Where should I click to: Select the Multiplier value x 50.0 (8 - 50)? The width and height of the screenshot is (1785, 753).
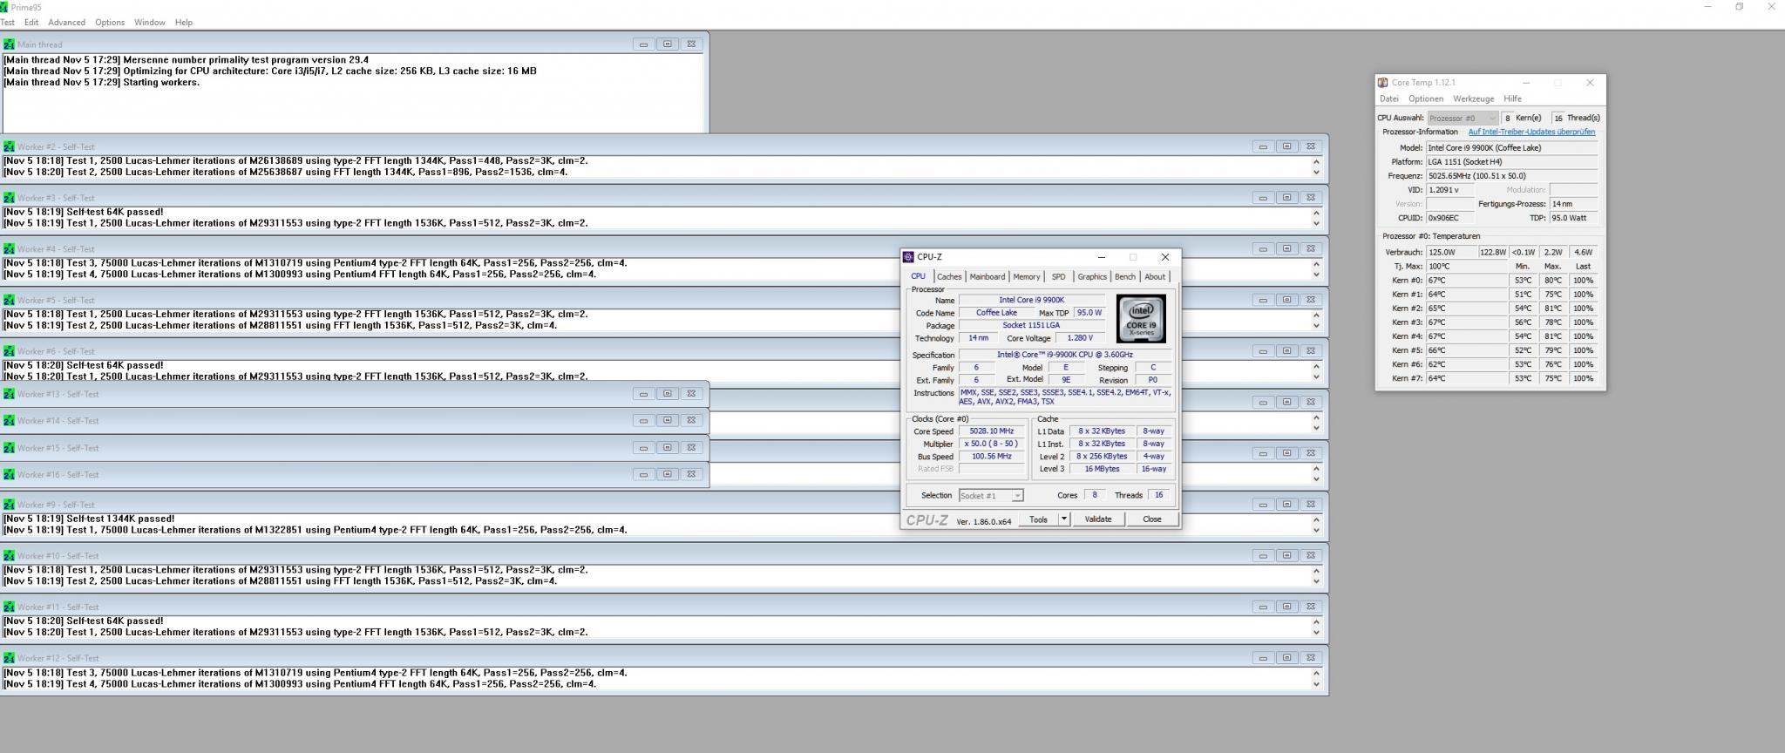(x=993, y=444)
